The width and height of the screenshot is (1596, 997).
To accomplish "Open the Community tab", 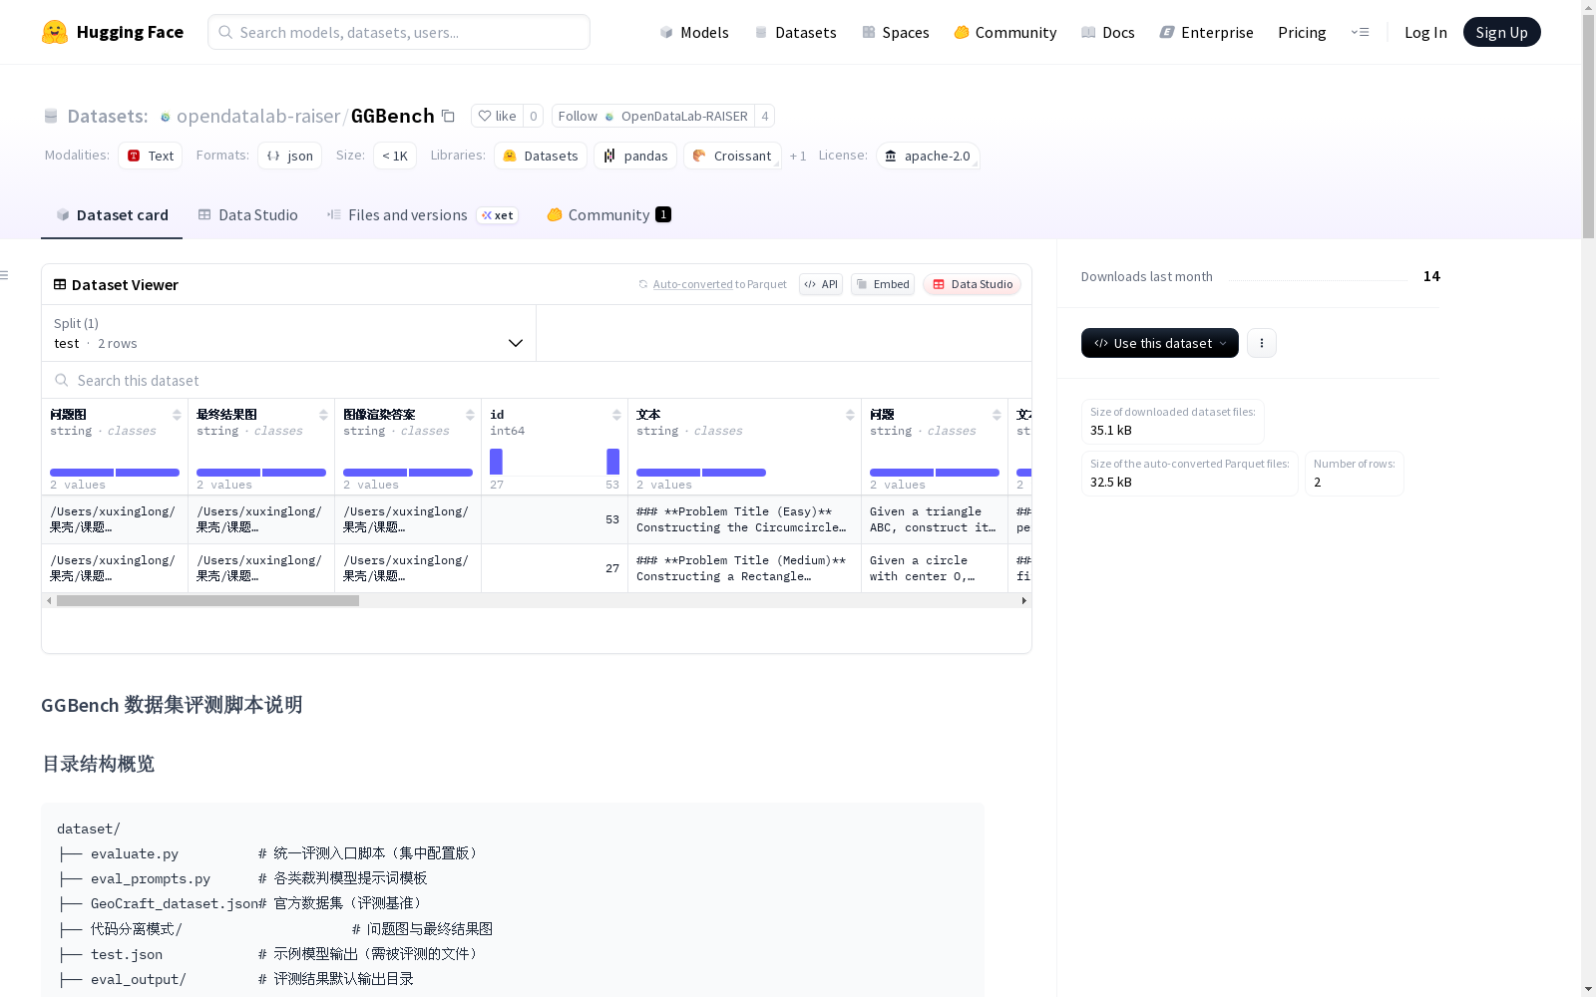I will [x=608, y=214].
